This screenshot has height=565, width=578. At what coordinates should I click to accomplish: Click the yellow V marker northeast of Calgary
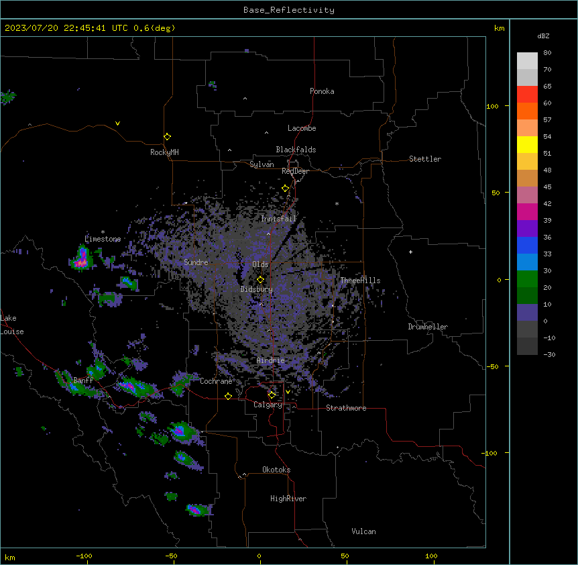[288, 392]
